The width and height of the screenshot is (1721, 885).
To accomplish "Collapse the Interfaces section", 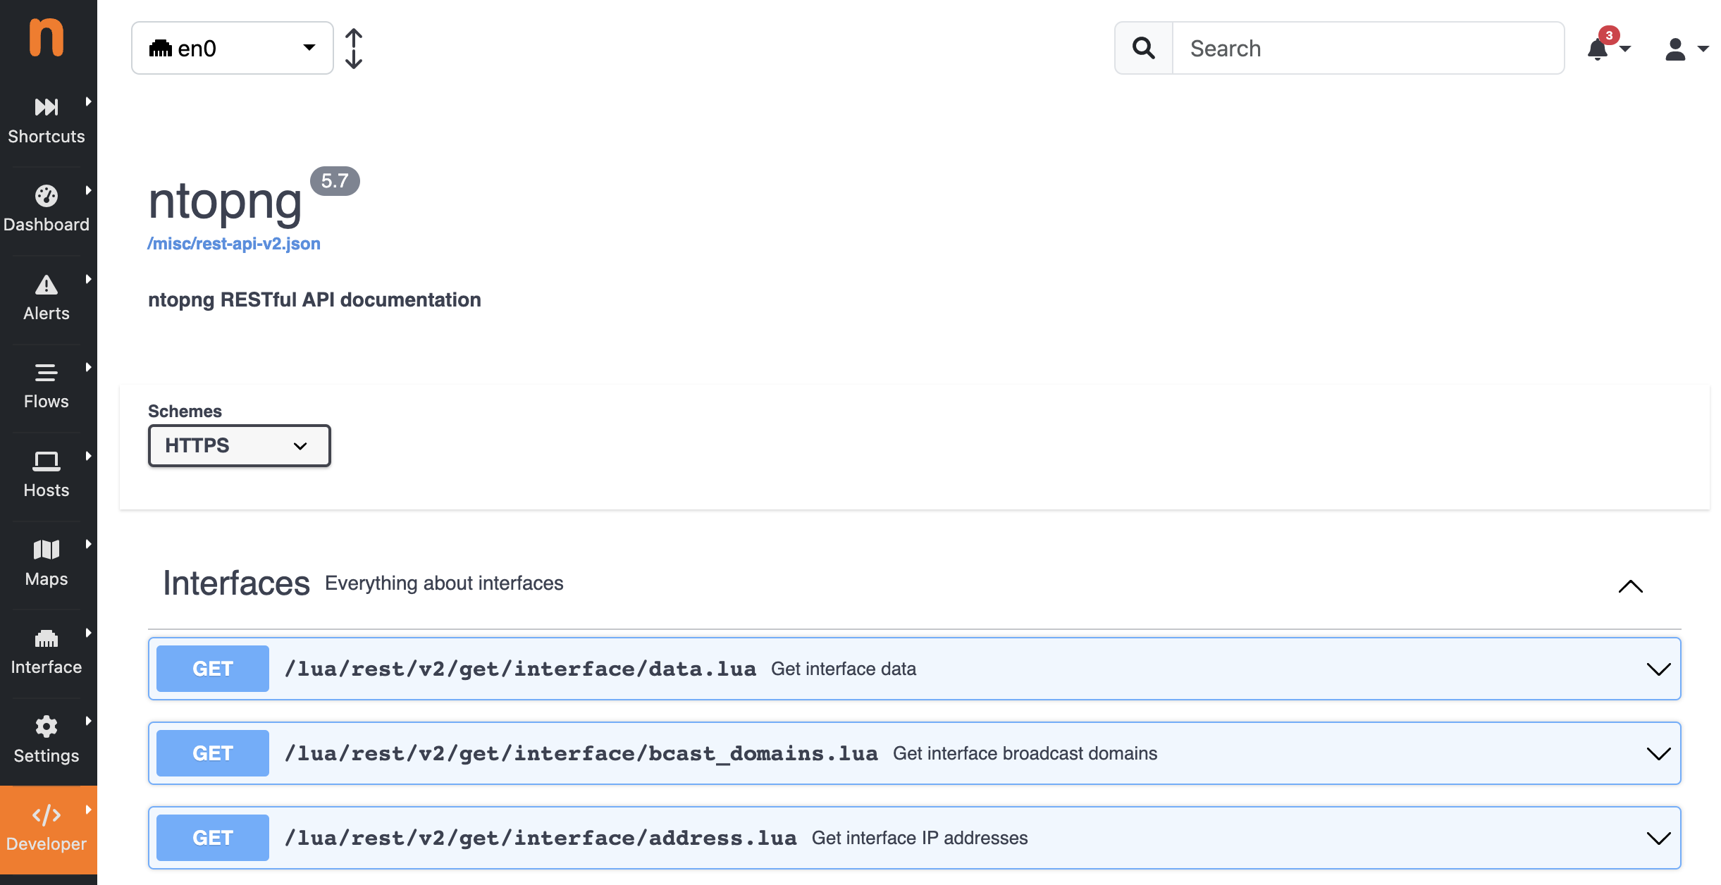I will pyautogui.click(x=1631, y=586).
